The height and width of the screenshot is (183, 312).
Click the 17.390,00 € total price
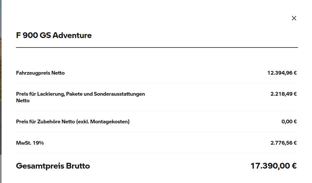(x=274, y=166)
